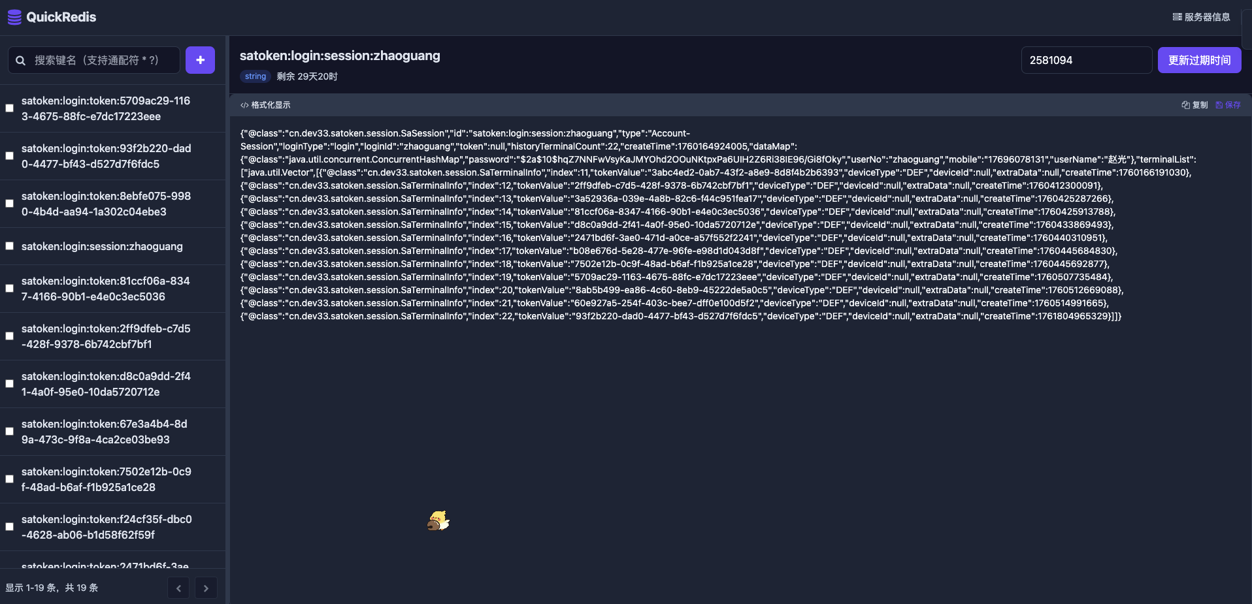Open key satoken:login:token:93f2b220-dad0
The height and width of the screenshot is (604, 1252).
tap(107, 156)
